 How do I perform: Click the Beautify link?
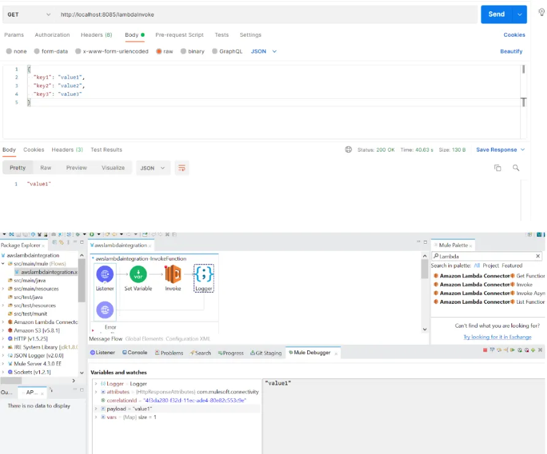pyautogui.click(x=511, y=52)
